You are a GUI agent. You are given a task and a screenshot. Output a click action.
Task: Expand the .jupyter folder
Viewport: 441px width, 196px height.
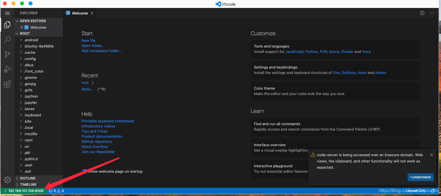[39, 102]
